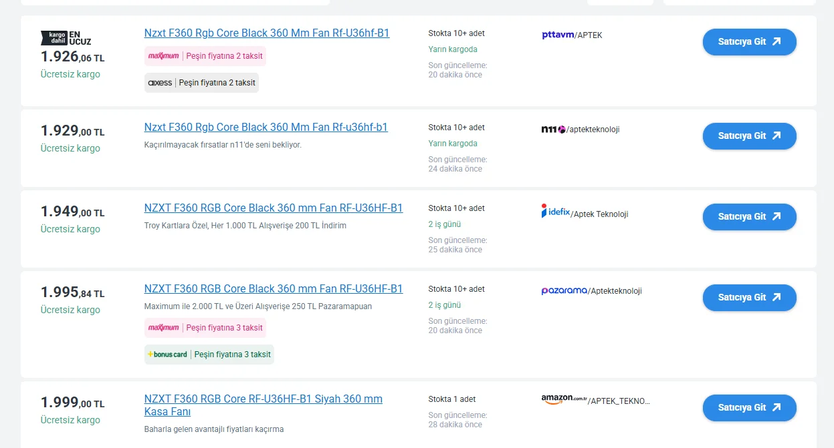The height and width of the screenshot is (448, 834).
Task: Click 'Yarın kargoda' in n11 row
Action: click(x=453, y=143)
